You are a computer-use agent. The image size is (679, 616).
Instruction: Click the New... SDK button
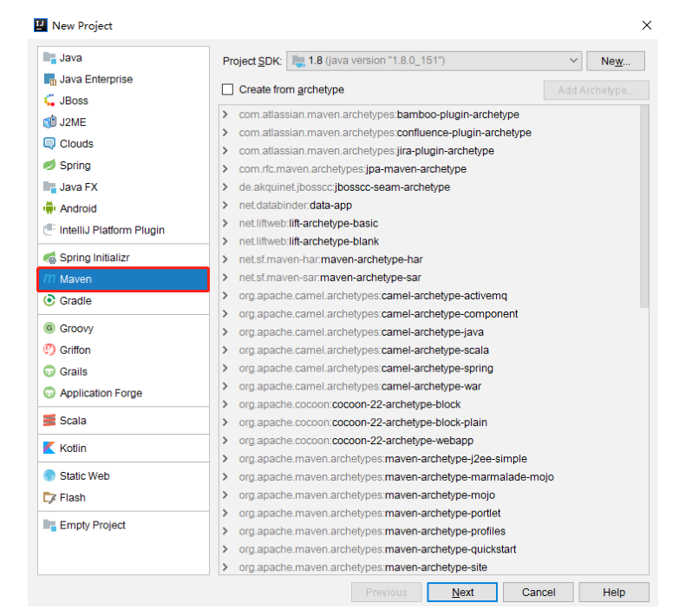coord(616,61)
